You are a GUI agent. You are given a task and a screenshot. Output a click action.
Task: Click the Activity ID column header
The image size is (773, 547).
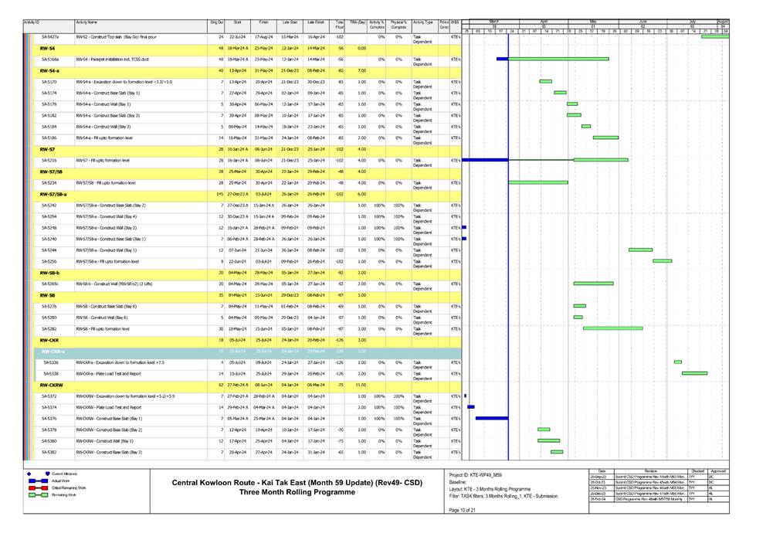coord(31,25)
